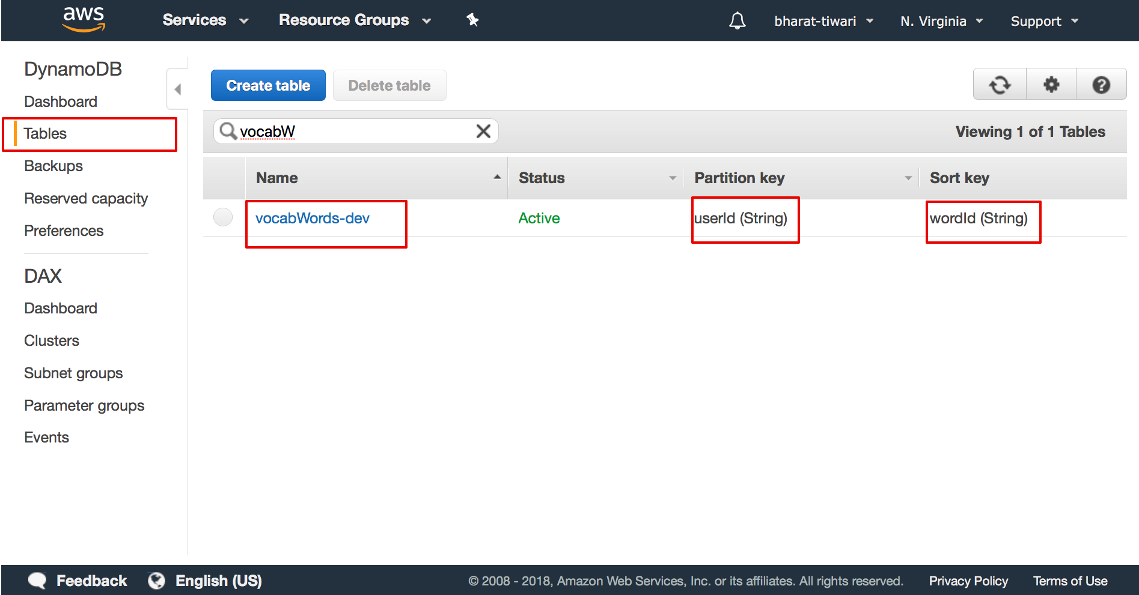Click the help question mark icon

pyautogui.click(x=1101, y=84)
